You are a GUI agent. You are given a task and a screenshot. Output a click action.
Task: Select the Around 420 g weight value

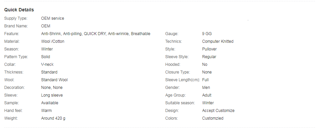click(x=53, y=118)
